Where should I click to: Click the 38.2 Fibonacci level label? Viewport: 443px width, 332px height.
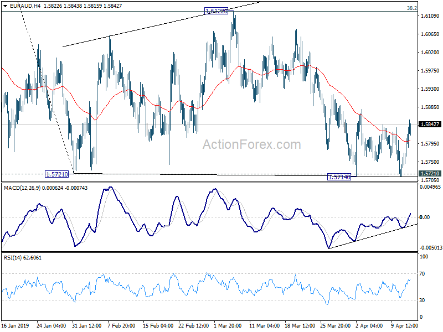tap(411, 8)
